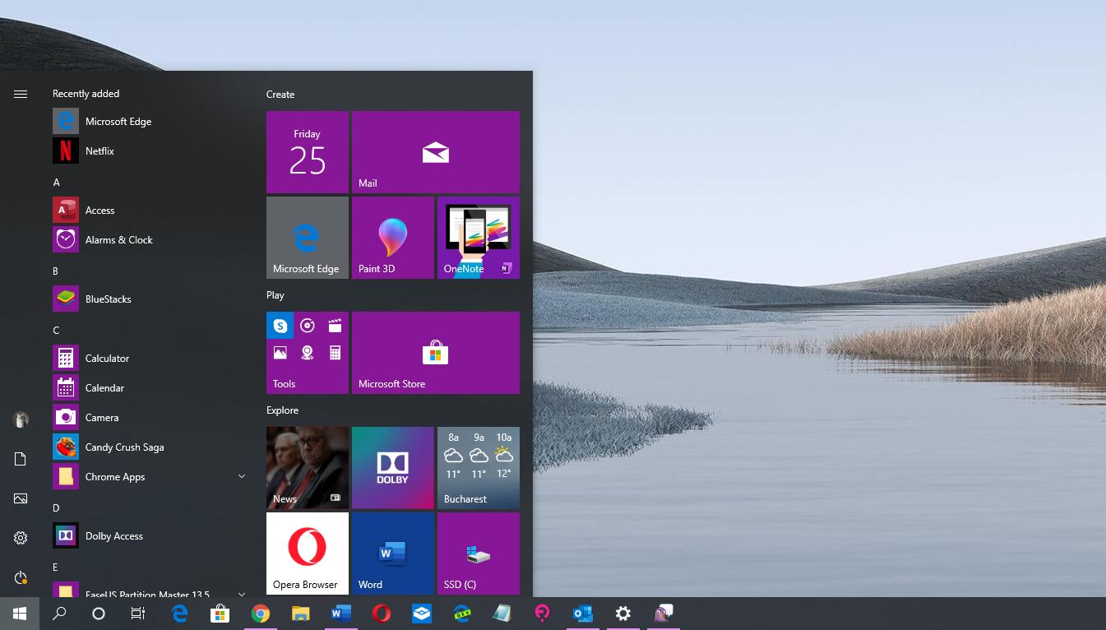The width and height of the screenshot is (1106, 630).
Task: Open Edge Dev from the taskbar
Action: click(x=462, y=614)
